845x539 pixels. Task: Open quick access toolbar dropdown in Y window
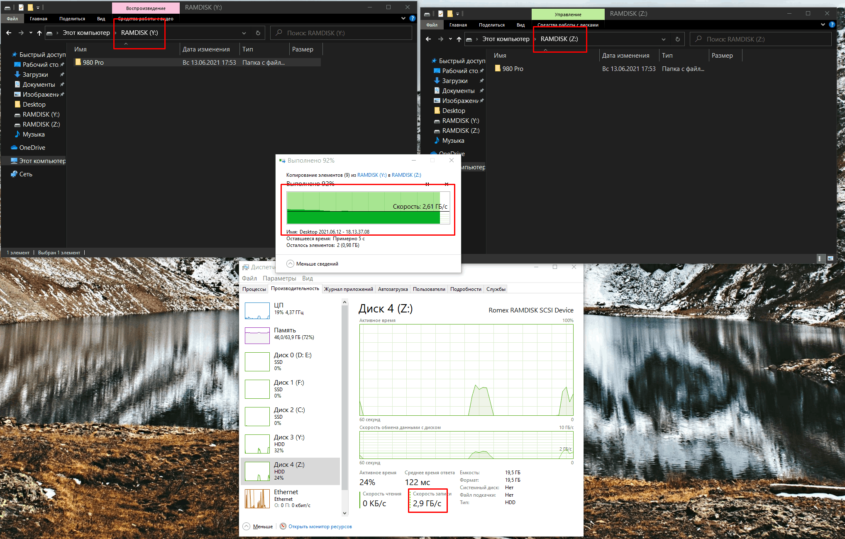[x=38, y=7]
